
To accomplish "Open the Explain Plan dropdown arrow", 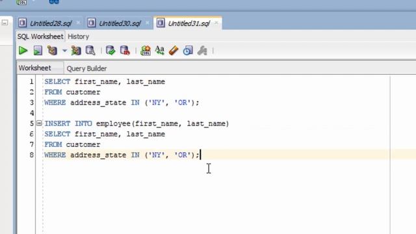I will (64, 51).
